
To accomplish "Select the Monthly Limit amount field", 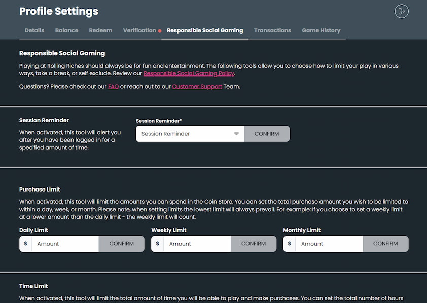I will [x=329, y=244].
